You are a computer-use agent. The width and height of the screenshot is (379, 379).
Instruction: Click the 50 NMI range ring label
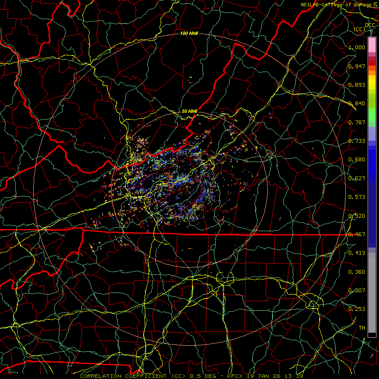pyautogui.click(x=189, y=112)
